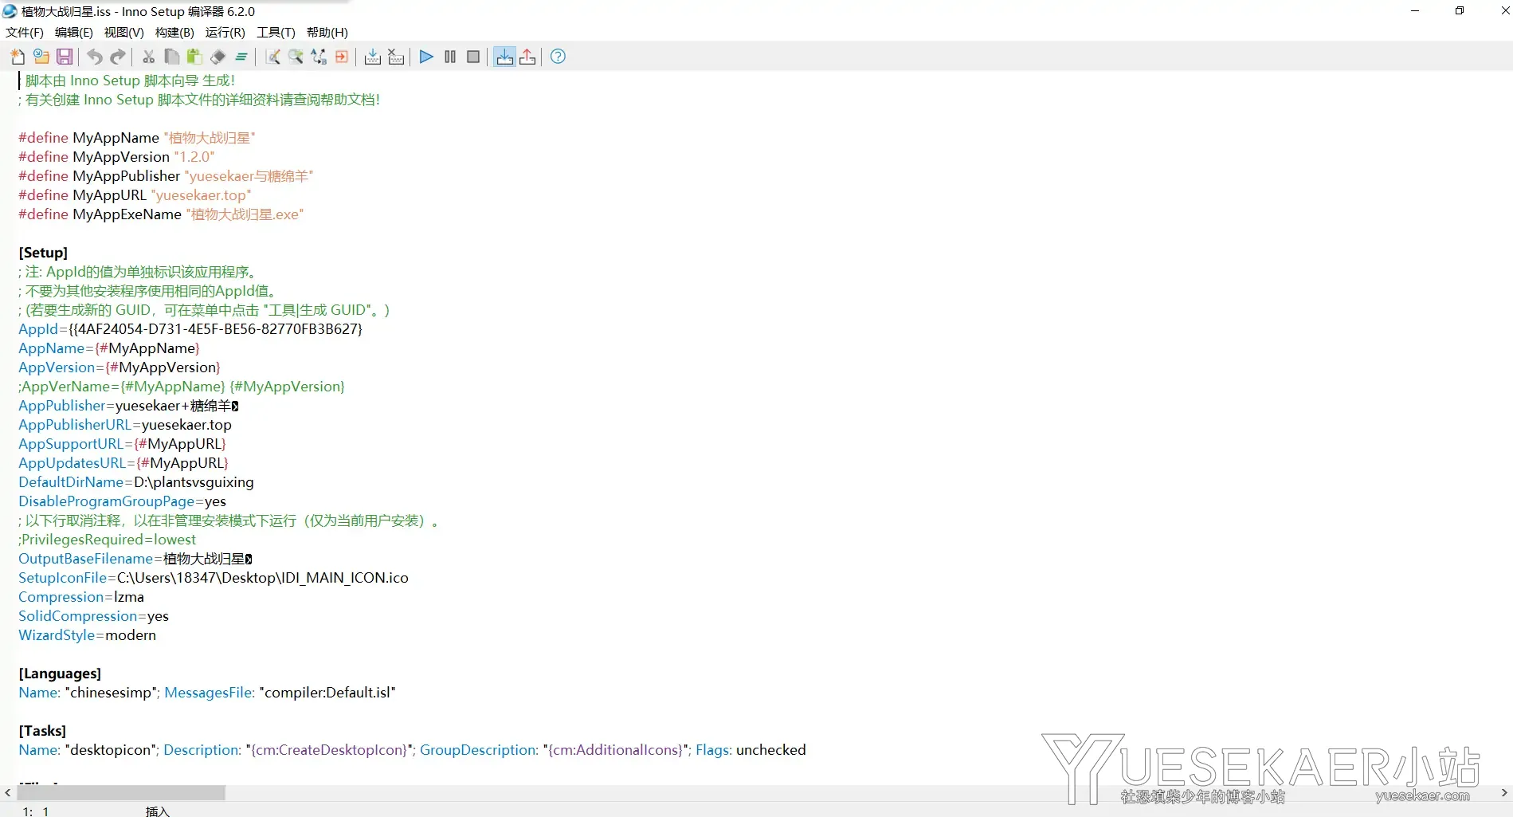Click the [Tasks] section header
1513x817 pixels.
point(42,731)
